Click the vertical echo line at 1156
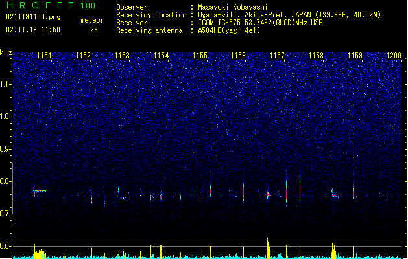Viewport: 408px width, 259px height. pos(243,193)
